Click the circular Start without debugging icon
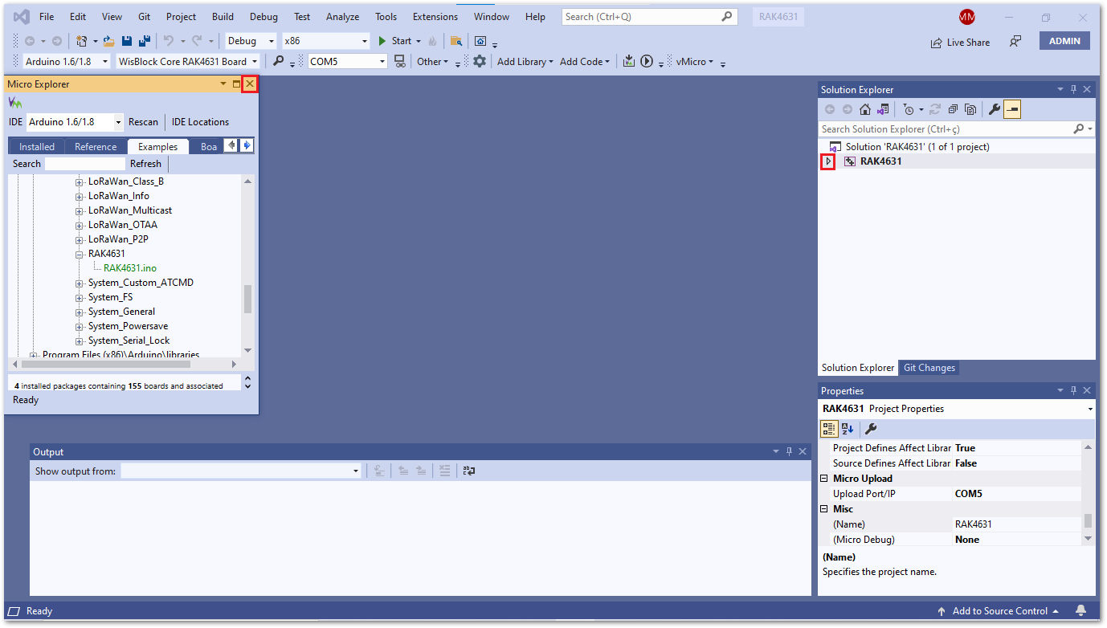Viewport: 1107px width, 628px height. (x=647, y=62)
